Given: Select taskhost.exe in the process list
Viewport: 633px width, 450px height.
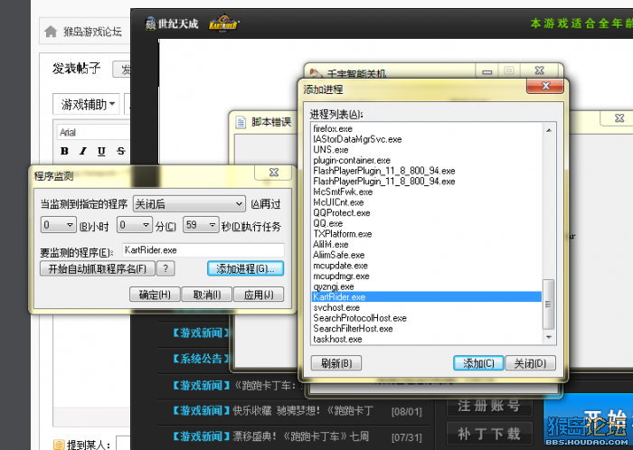Looking at the screenshot, I should tap(427, 339).
